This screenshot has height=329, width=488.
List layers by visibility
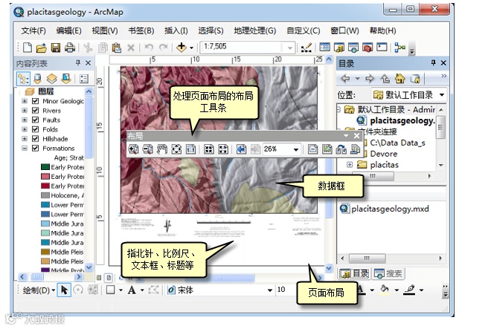pyautogui.click(x=51, y=79)
